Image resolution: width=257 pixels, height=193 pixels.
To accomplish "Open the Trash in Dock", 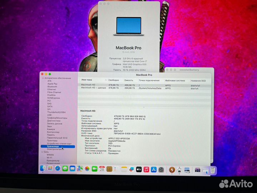I will 213,170.
